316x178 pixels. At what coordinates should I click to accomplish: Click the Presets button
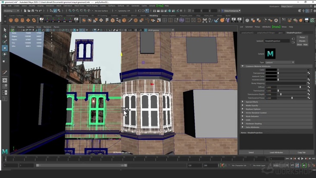[302, 41]
